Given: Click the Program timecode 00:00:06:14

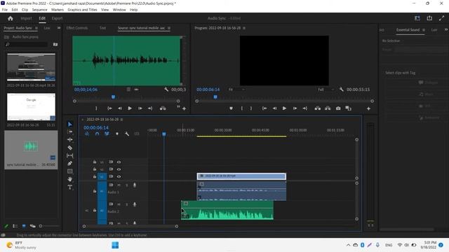Looking at the screenshot, I should tap(208, 90).
